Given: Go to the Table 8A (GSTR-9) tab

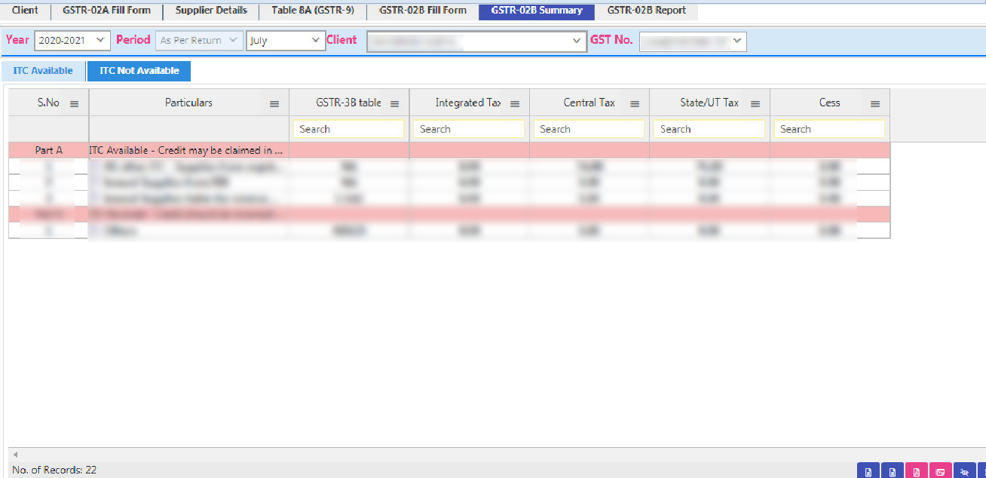Looking at the screenshot, I should (313, 11).
